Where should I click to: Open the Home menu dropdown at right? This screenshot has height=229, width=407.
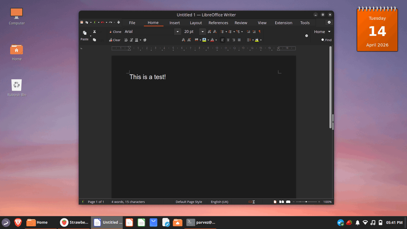click(322, 32)
